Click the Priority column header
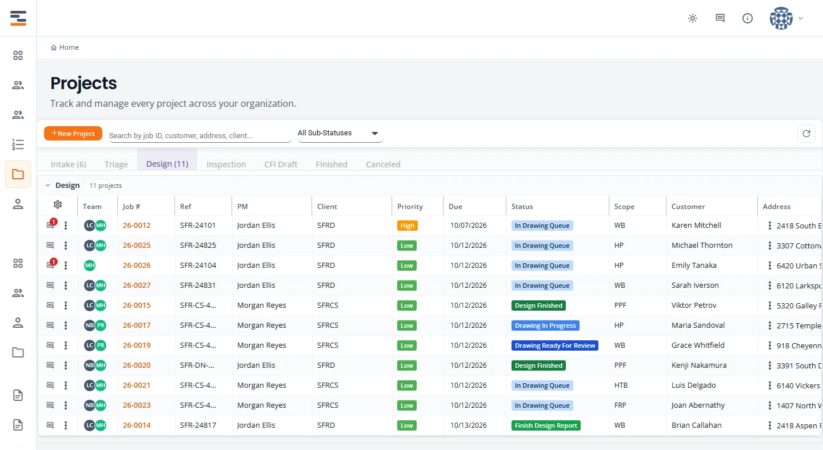 pos(410,207)
